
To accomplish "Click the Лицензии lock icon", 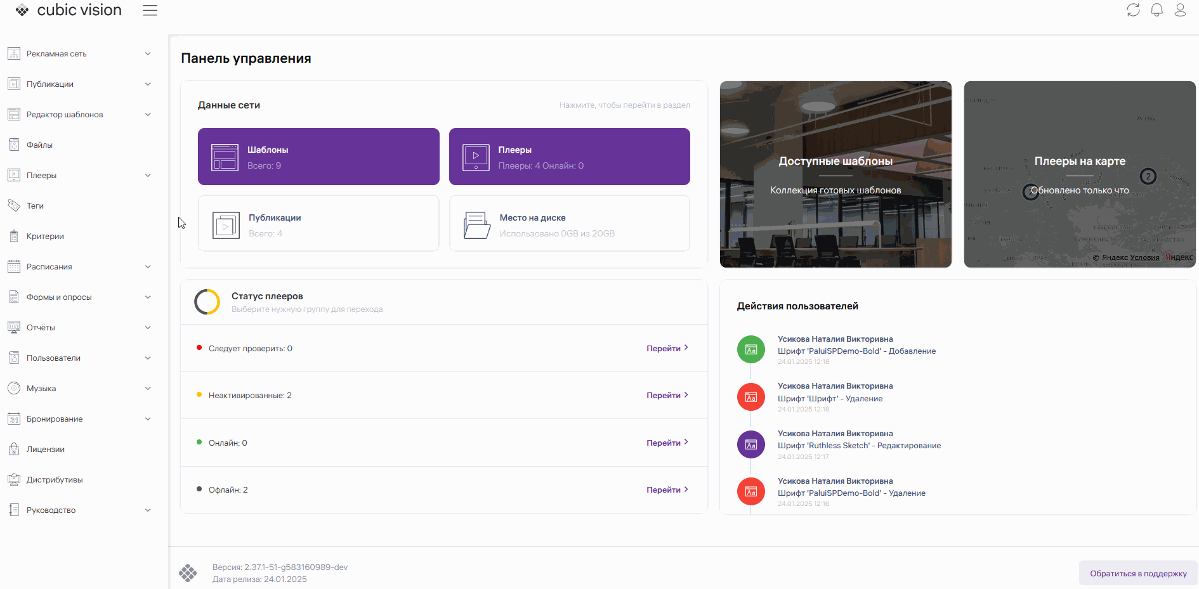I will point(14,449).
